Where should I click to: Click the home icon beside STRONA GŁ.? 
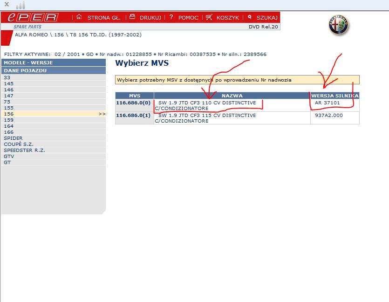pos(79,17)
